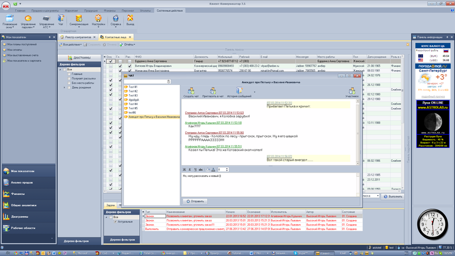Click the ДИАГРАММЫ button
The width and height of the screenshot is (455, 256).
click(79, 57)
